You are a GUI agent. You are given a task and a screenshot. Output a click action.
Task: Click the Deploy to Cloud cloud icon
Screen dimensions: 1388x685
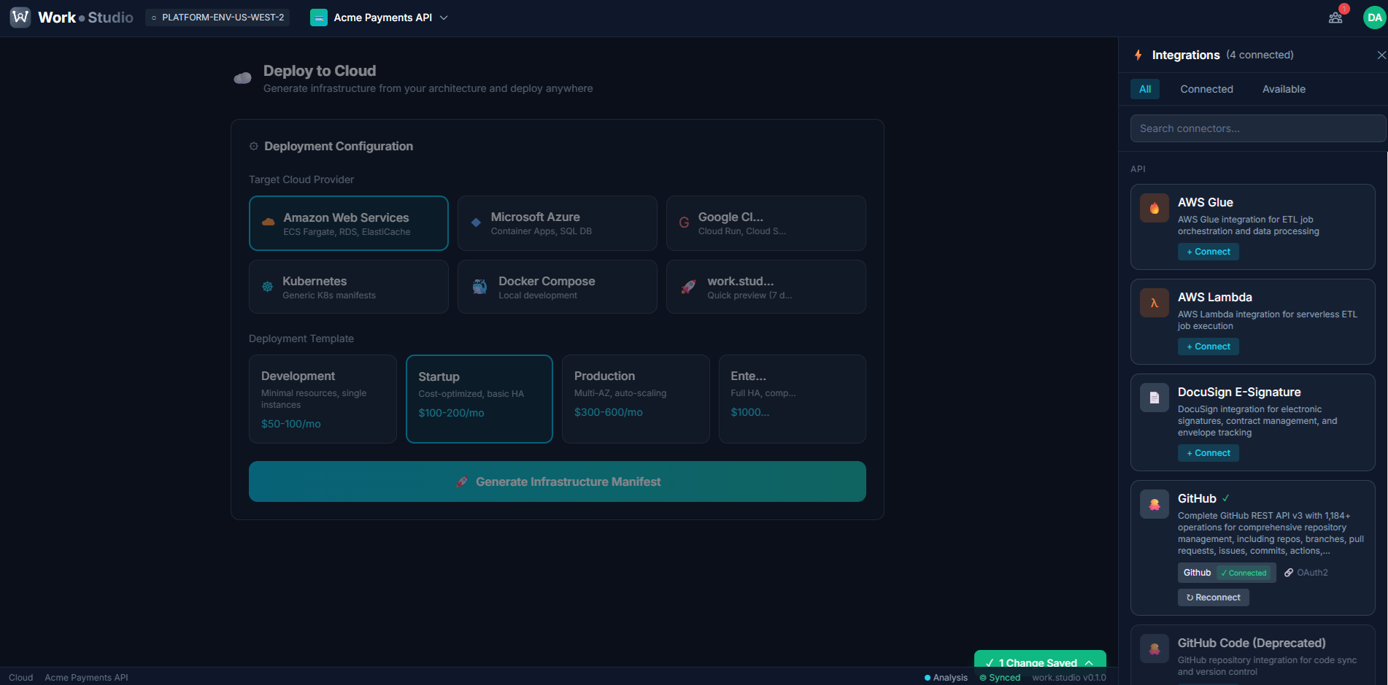pos(242,78)
